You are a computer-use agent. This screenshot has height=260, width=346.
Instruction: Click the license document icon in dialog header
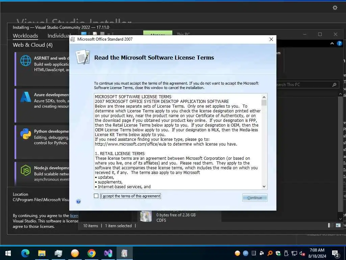tap(82, 57)
